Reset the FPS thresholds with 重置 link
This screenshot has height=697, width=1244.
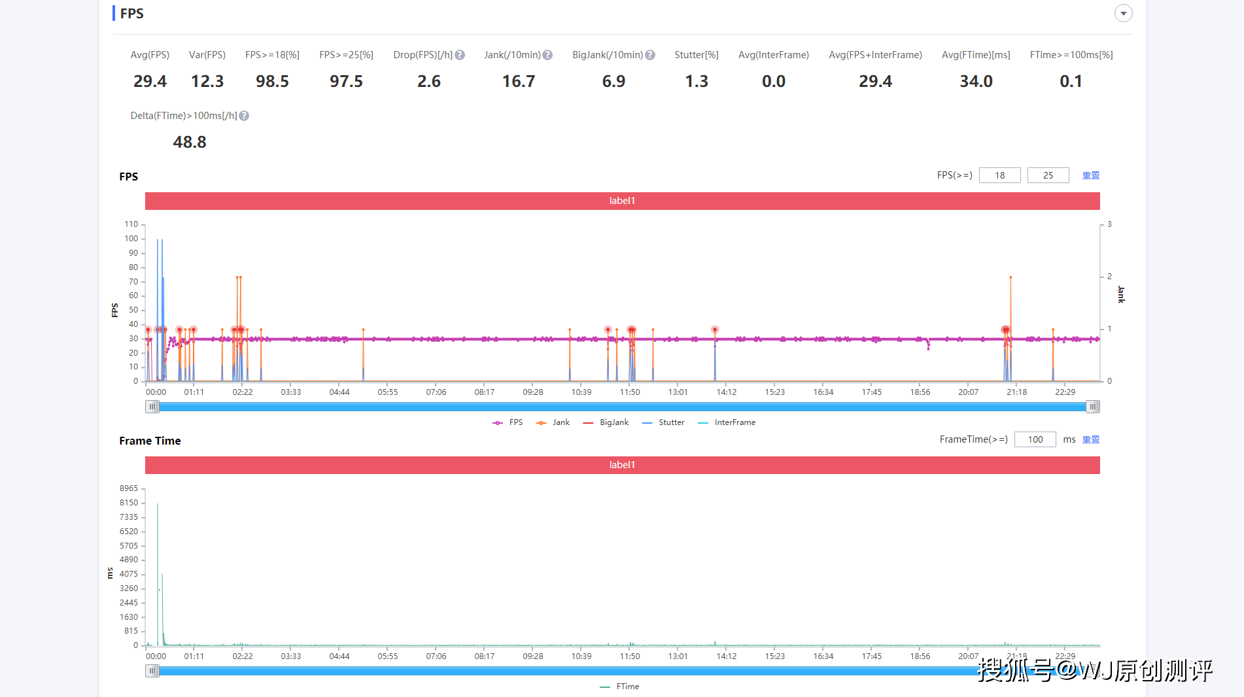pos(1091,175)
